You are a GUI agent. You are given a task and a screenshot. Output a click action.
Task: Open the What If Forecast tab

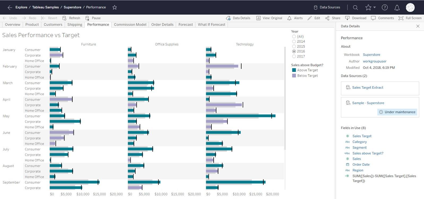pos(211,25)
